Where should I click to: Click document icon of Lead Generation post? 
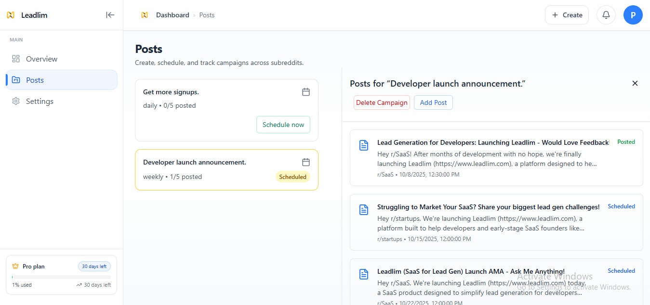click(x=364, y=145)
